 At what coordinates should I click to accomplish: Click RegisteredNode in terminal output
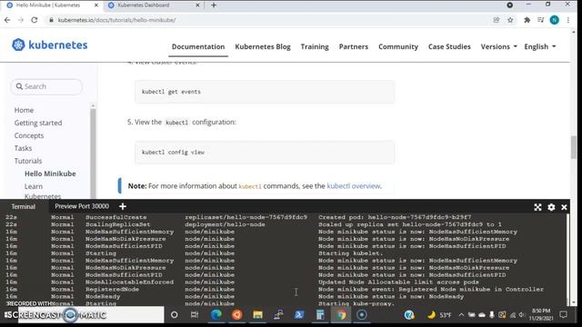(112, 289)
